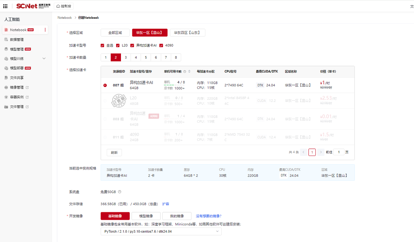414x242 pixels.
Task: Set accelerator card count to 4
Action: [136, 58]
